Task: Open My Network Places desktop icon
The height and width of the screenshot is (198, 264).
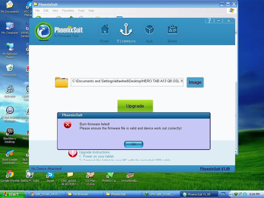Action: click(10, 51)
